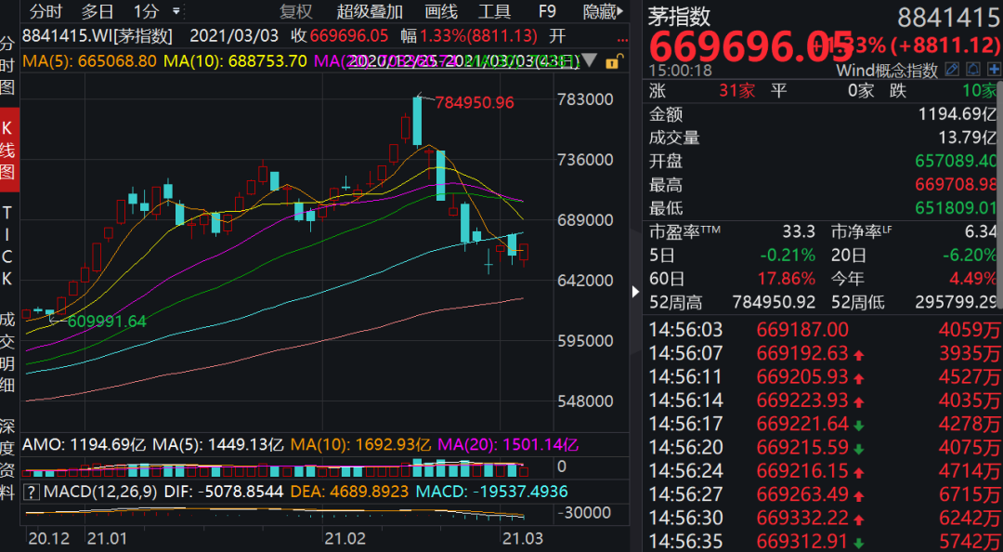Click the 茅指数 name heading
The width and height of the screenshot is (1003, 552).
point(679,16)
